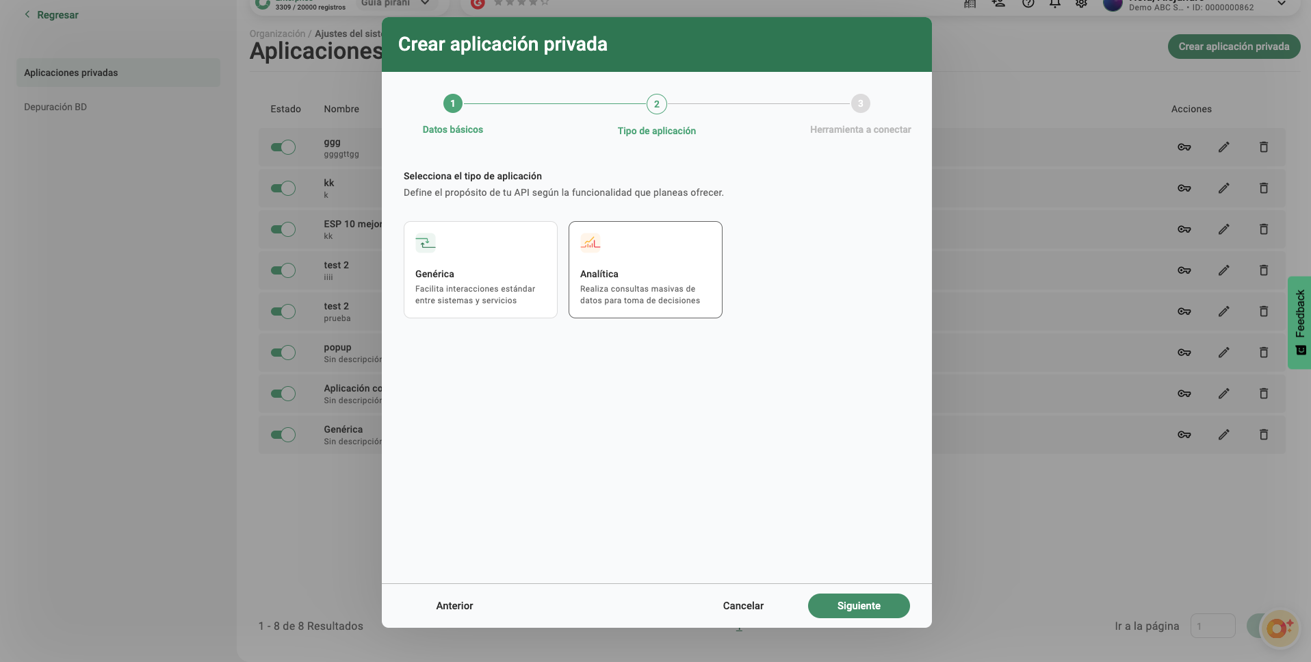
Task: Click pencil icon in Genérica application row
Action: click(x=1223, y=435)
